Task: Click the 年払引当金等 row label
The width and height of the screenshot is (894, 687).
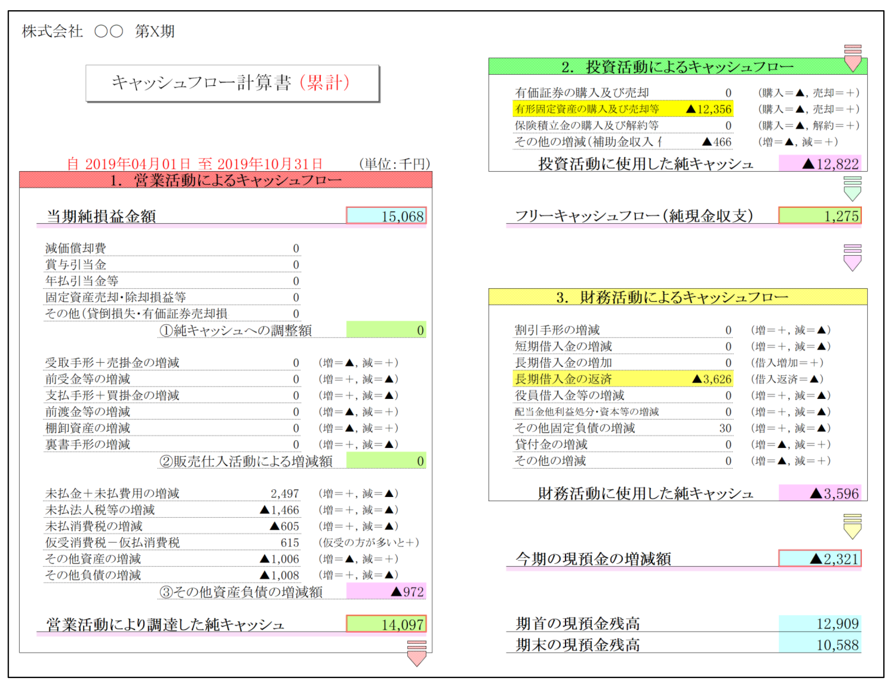Action: [x=81, y=281]
